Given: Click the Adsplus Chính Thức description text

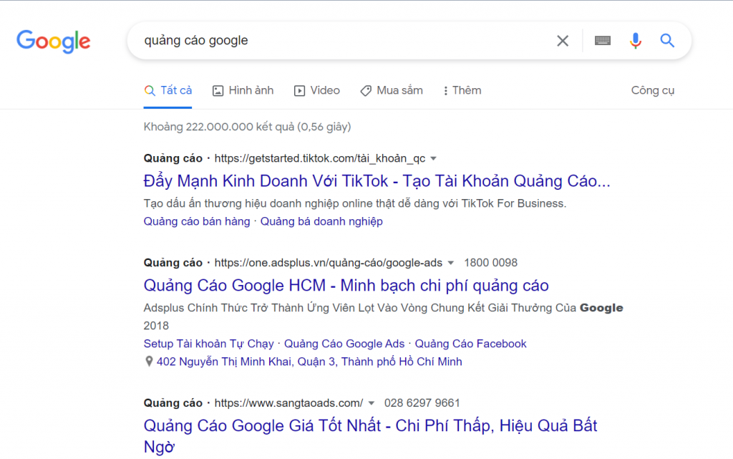Looking at the screenshot, I should [384, 317].
